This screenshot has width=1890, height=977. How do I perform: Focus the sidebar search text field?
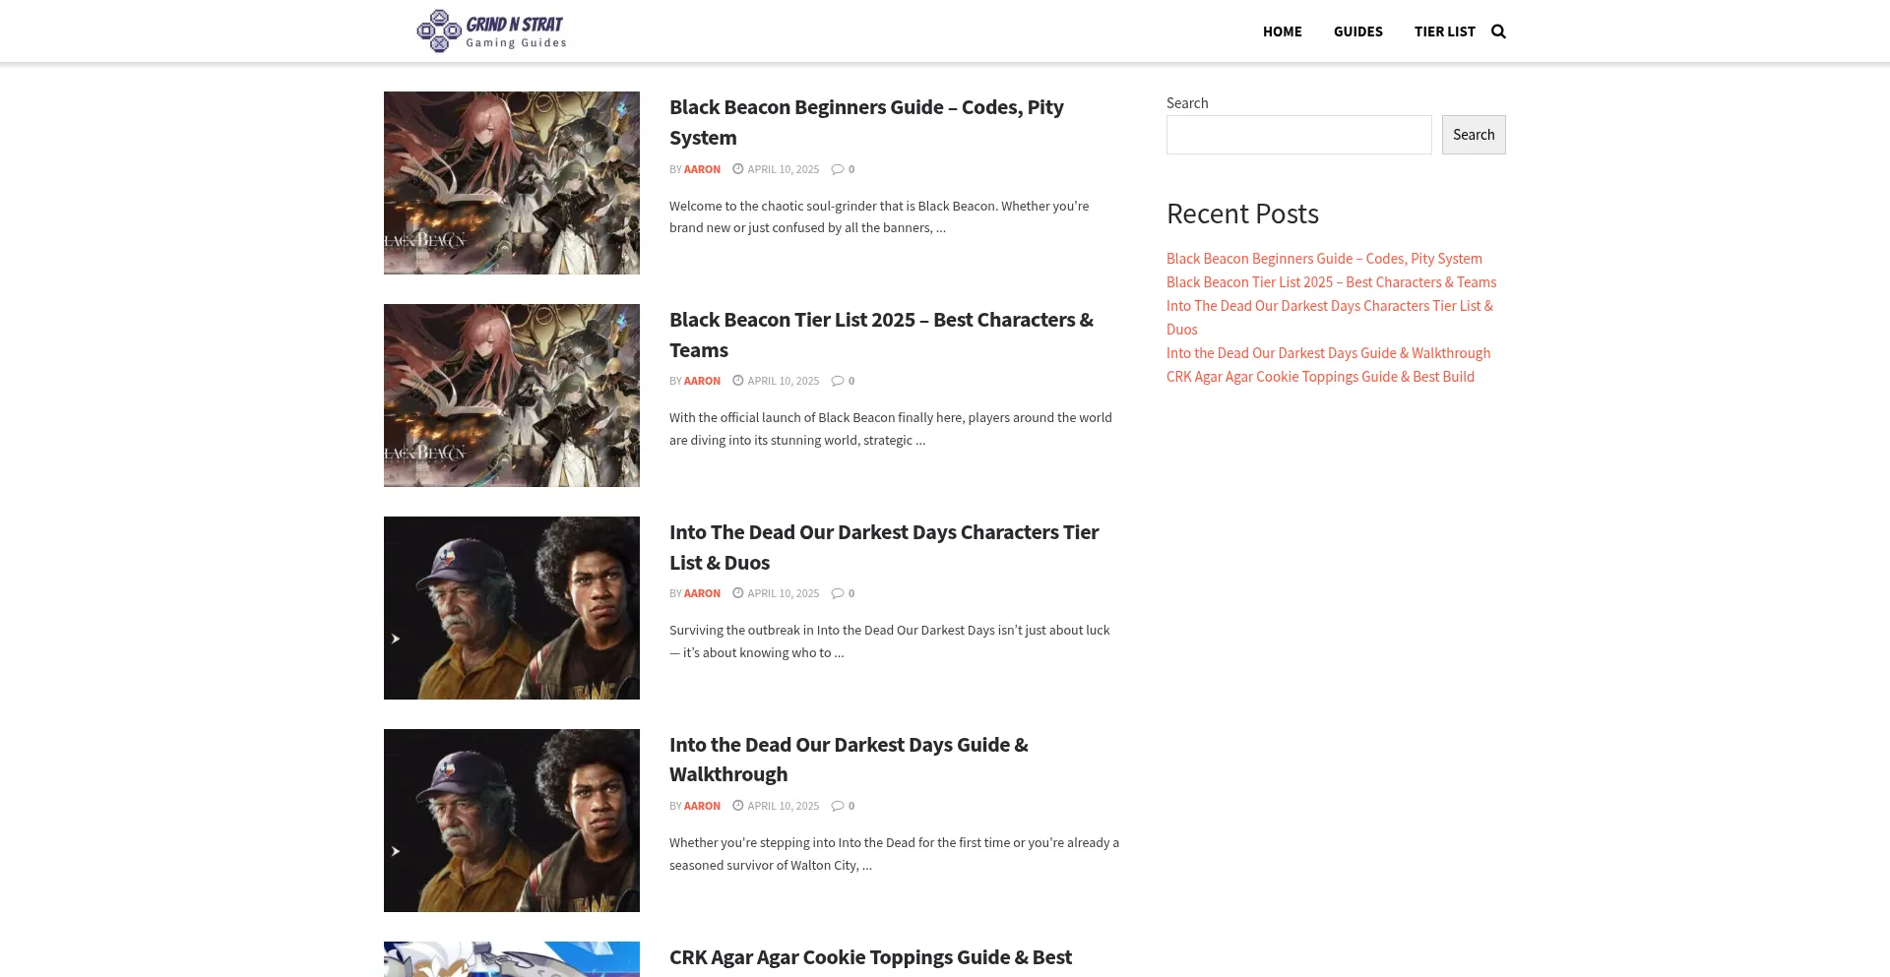click(1298, 135)
